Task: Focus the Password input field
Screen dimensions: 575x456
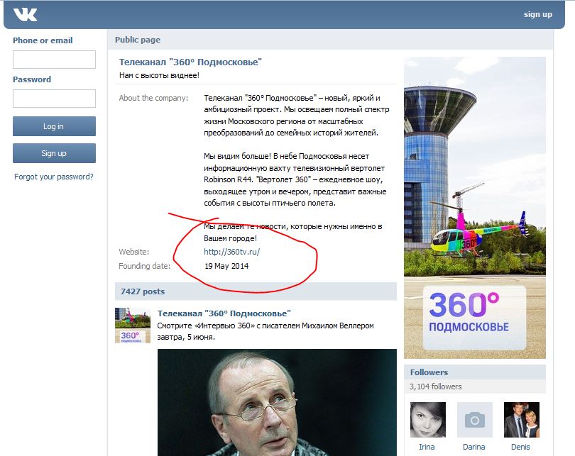Action: pyautogui.click(x=54, y=99)
